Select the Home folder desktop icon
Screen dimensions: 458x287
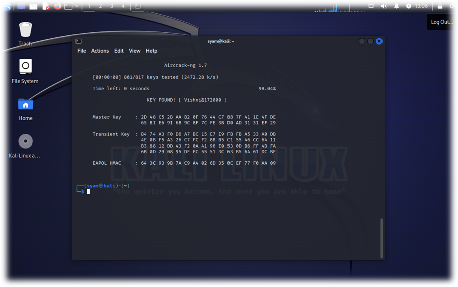click(x=25, y=109)
